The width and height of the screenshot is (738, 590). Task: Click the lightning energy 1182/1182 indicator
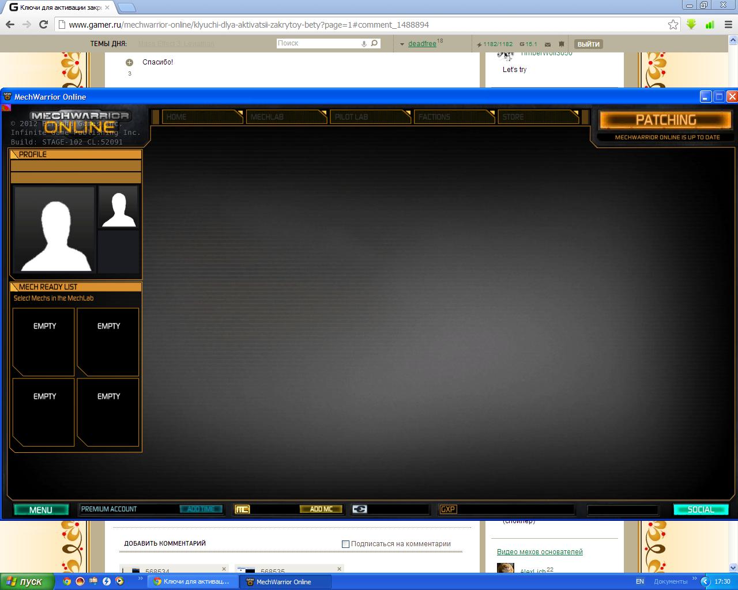tap(495, 44)
